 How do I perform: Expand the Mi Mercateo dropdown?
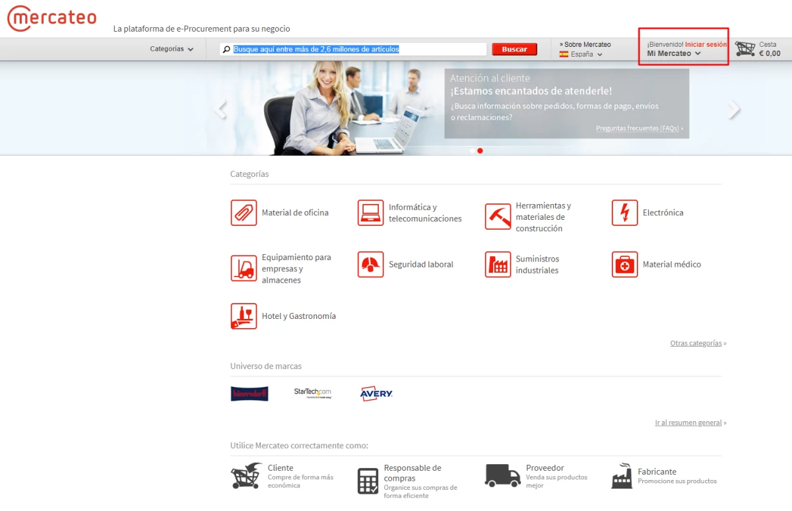click(x=673, y=53)
